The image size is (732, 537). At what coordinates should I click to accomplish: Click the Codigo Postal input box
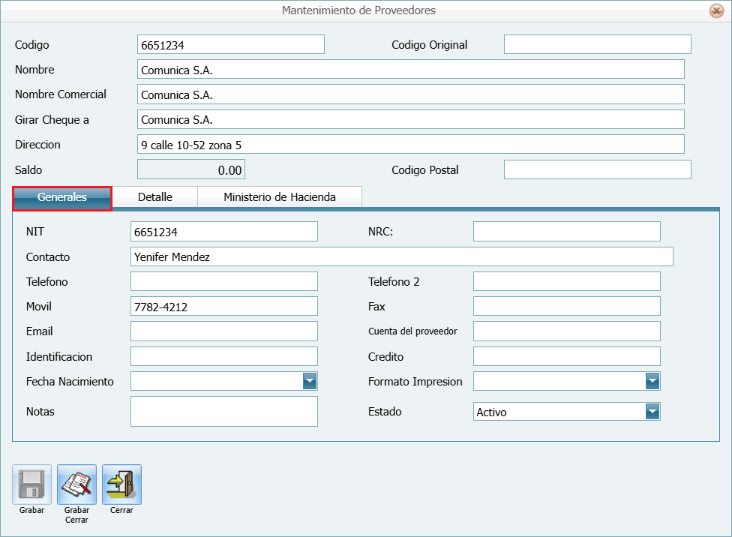(x=597, y=170)
